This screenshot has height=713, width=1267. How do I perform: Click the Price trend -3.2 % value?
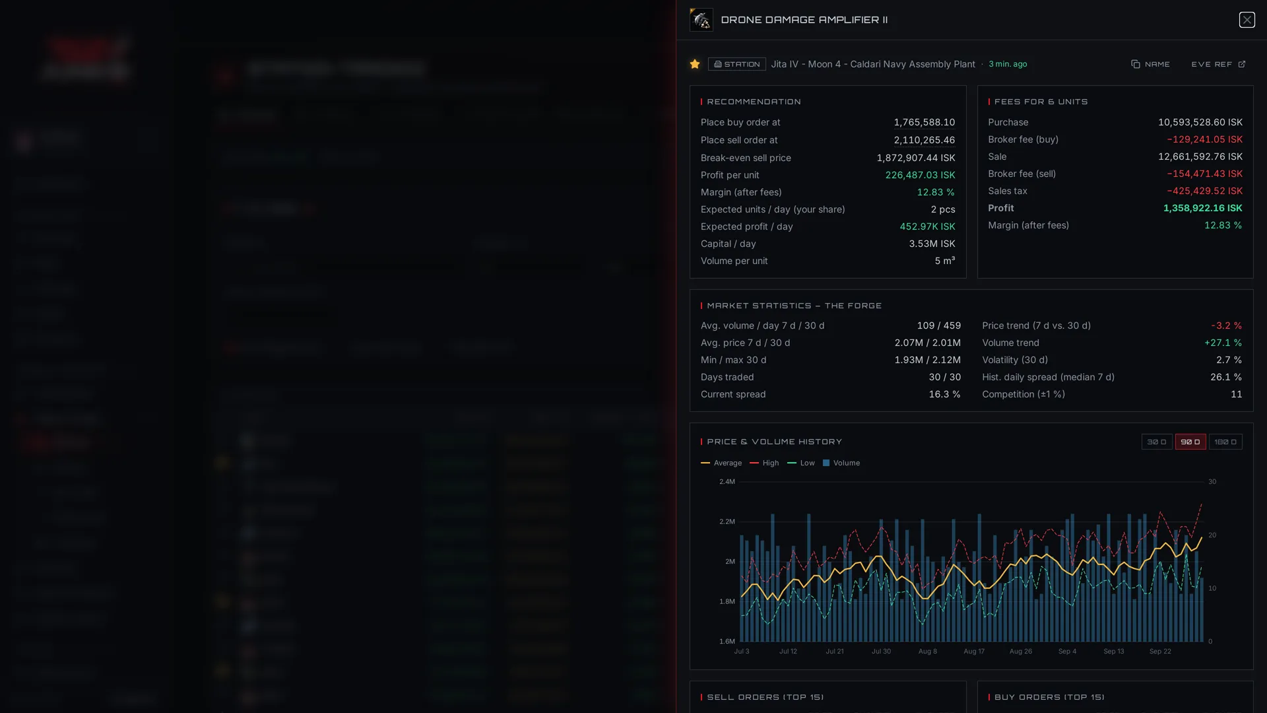click(x=1226, y=325)
